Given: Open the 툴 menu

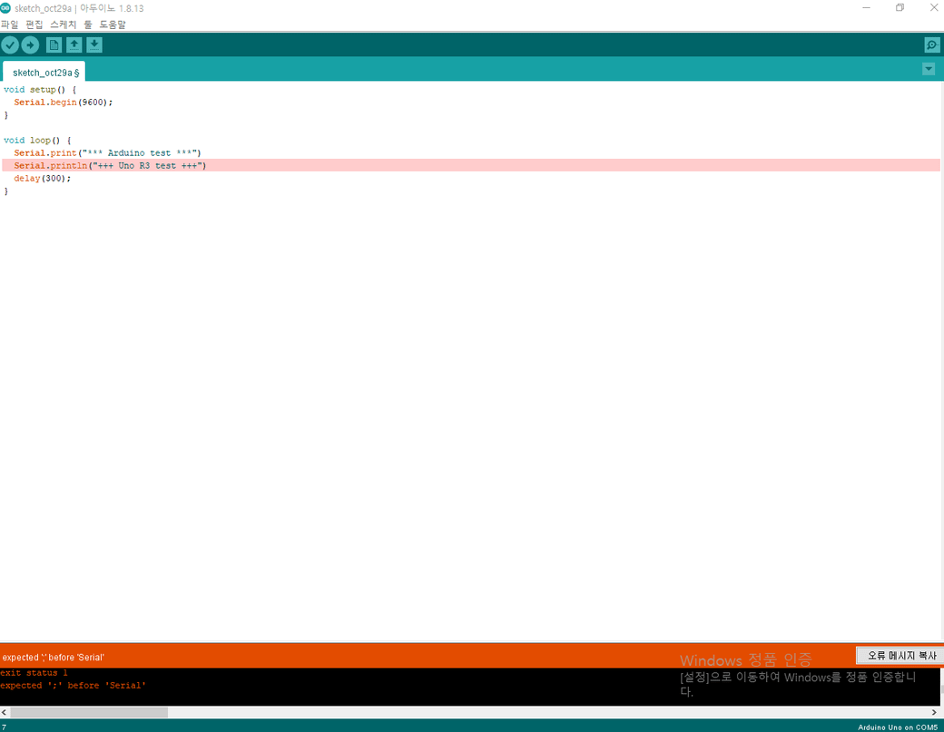Looking at the screenshot, I should pos(88,24).
